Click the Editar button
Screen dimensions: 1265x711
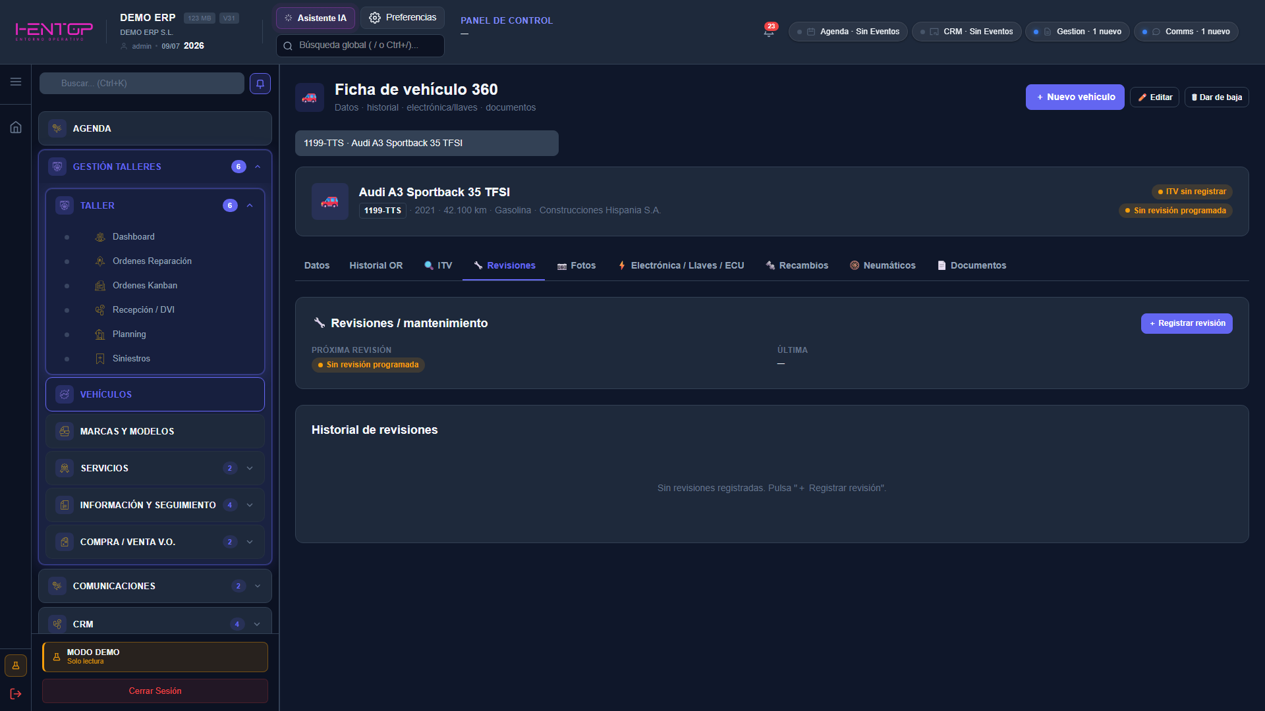[1155, 97]
